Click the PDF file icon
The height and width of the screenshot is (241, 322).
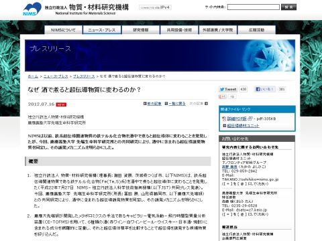point(224,118)
